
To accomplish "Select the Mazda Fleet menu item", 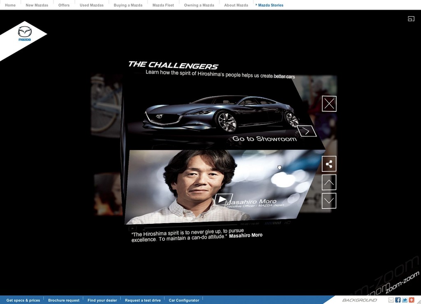I will point(163,5).
